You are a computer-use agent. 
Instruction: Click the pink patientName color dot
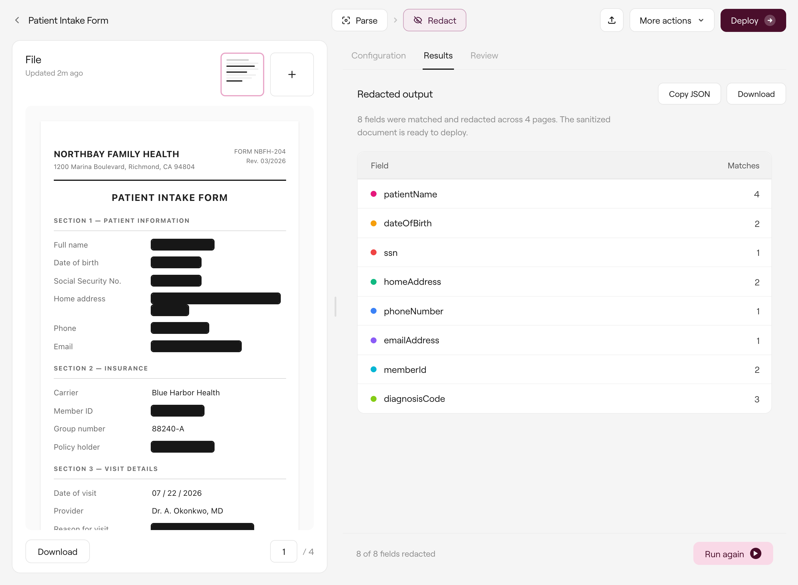coord(373,194)
